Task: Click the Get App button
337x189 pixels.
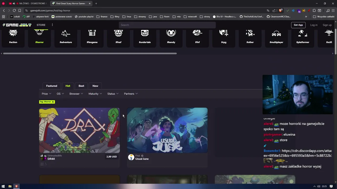Action: (x=298, y=25)
